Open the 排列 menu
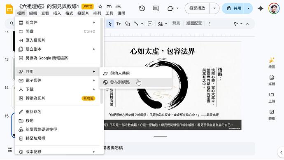 [x=97, y=13]
